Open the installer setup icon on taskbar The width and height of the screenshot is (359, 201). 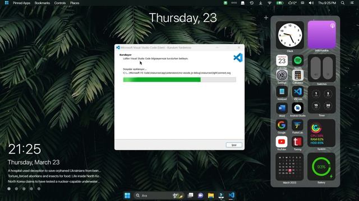[221, 195]
